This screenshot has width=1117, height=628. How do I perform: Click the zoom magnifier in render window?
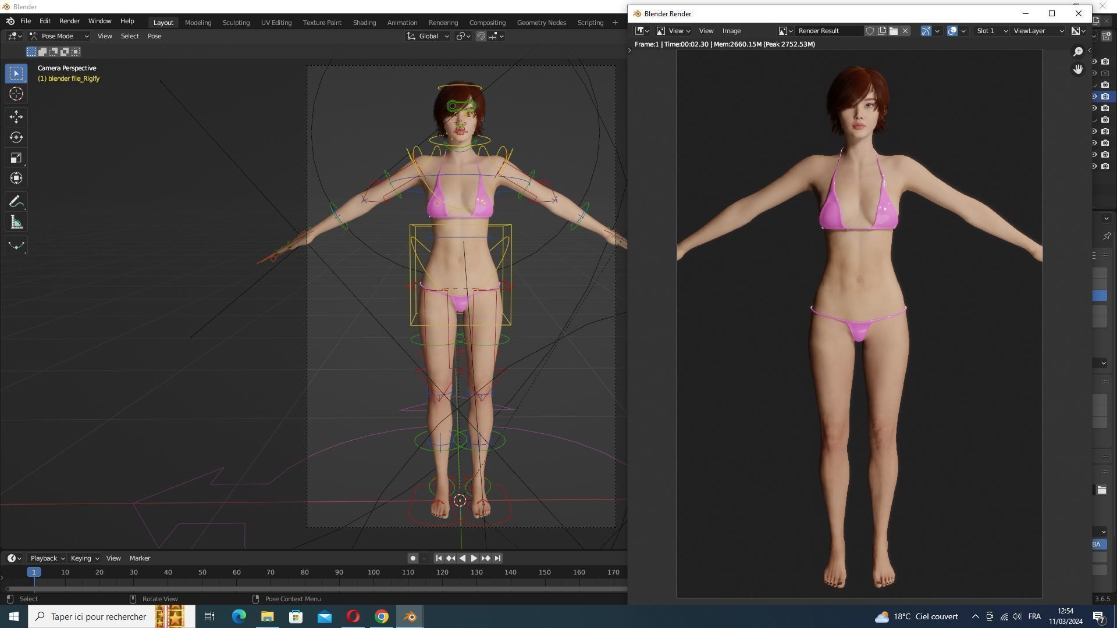(1077, 52)
